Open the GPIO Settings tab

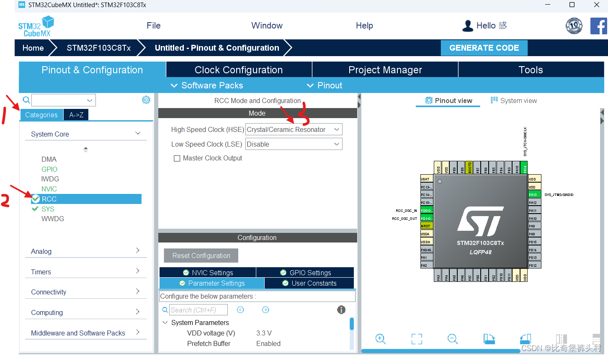click(305, 273)
